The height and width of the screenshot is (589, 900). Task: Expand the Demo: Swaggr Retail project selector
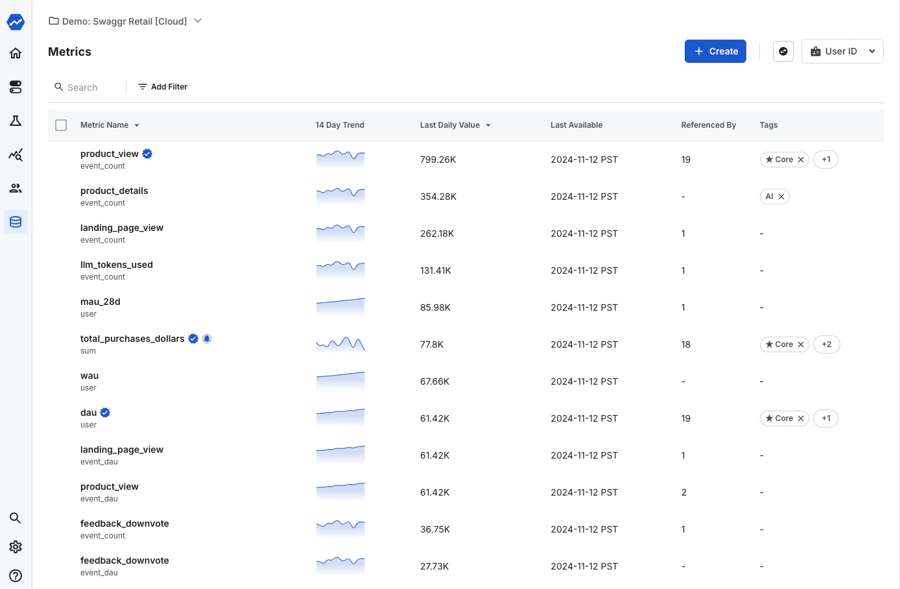click(198, 20)
